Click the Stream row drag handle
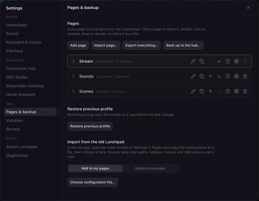 [x=73, y=61]
